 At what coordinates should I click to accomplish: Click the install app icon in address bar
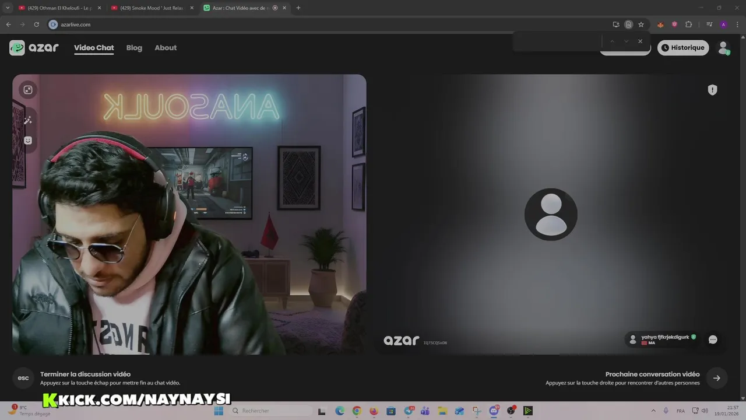(x=616, y=24)
